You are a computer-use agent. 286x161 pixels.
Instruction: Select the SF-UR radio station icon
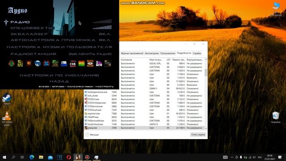(46, 64)
